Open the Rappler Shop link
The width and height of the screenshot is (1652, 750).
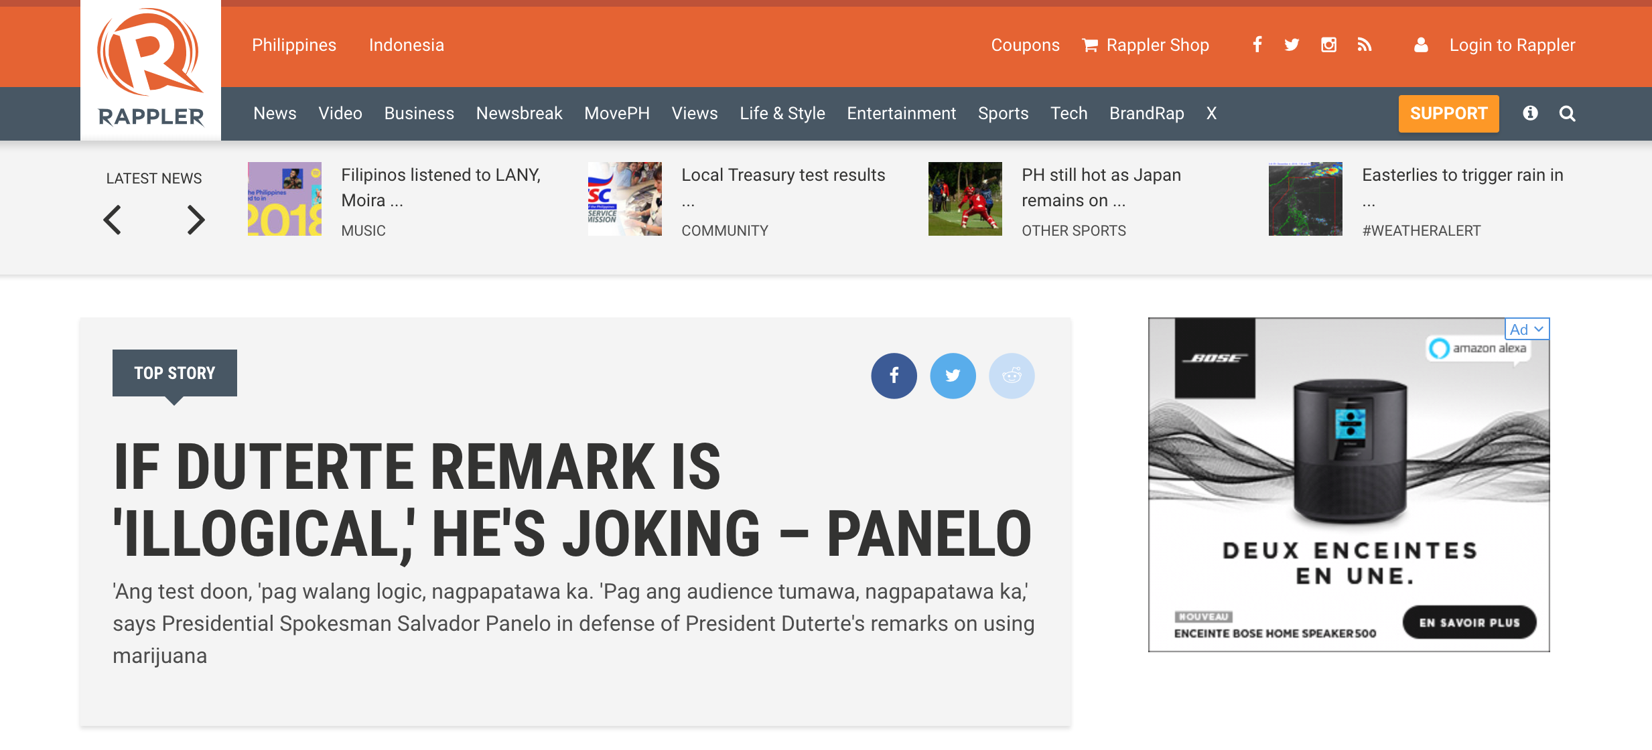(1157, 45)
